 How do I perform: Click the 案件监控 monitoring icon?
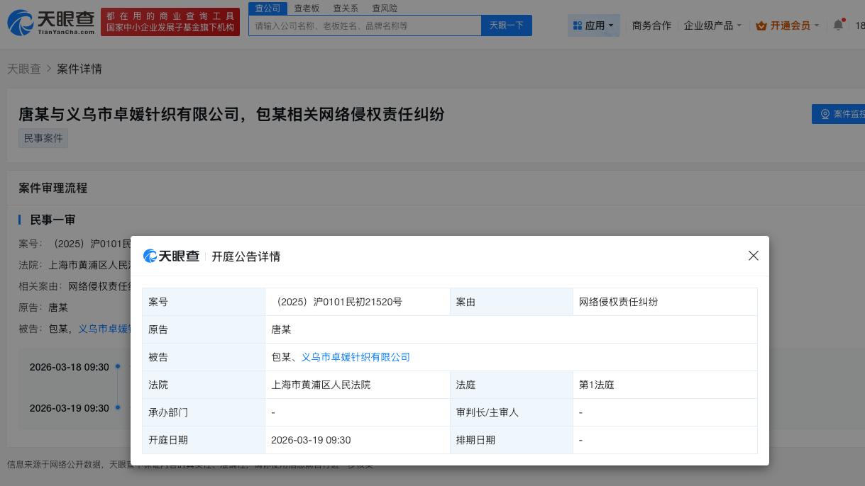pos(825,114)
